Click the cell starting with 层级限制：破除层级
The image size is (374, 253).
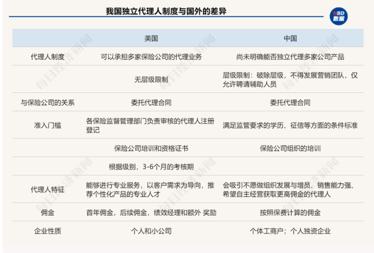coord(290,79)
